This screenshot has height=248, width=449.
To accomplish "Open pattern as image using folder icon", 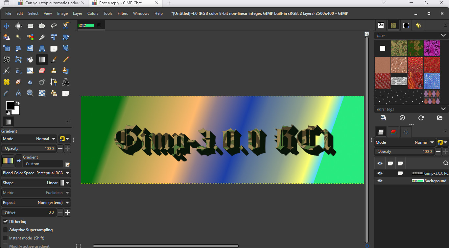I will (440, 118).
